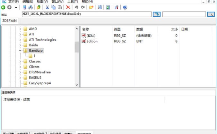Open the 视图(V) menu
Viewport: 217px width, 134px height.
point(42,2)
